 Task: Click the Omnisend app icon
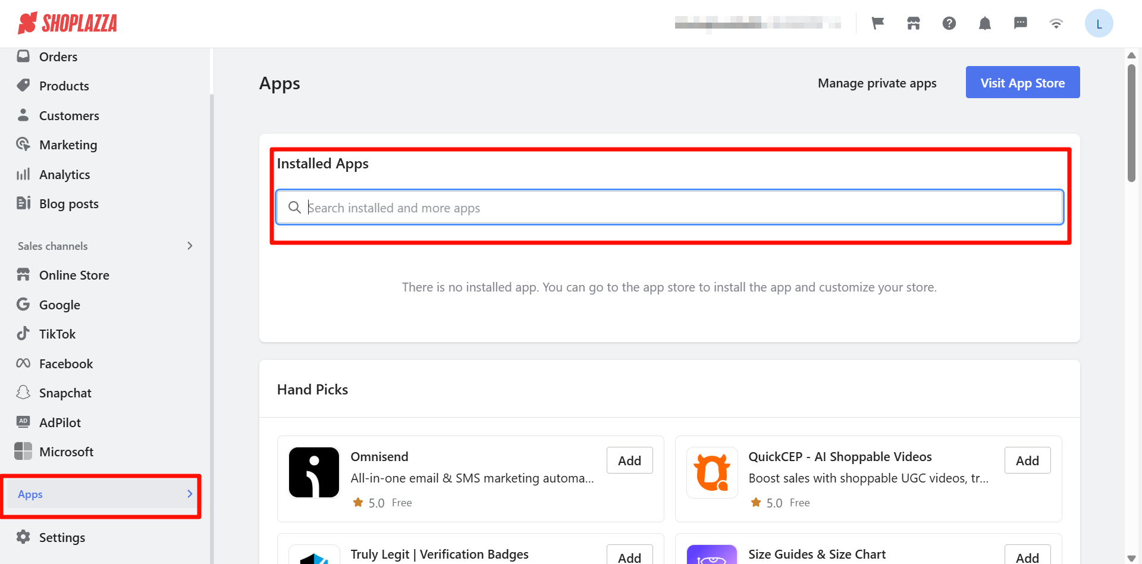coord(314,472)
